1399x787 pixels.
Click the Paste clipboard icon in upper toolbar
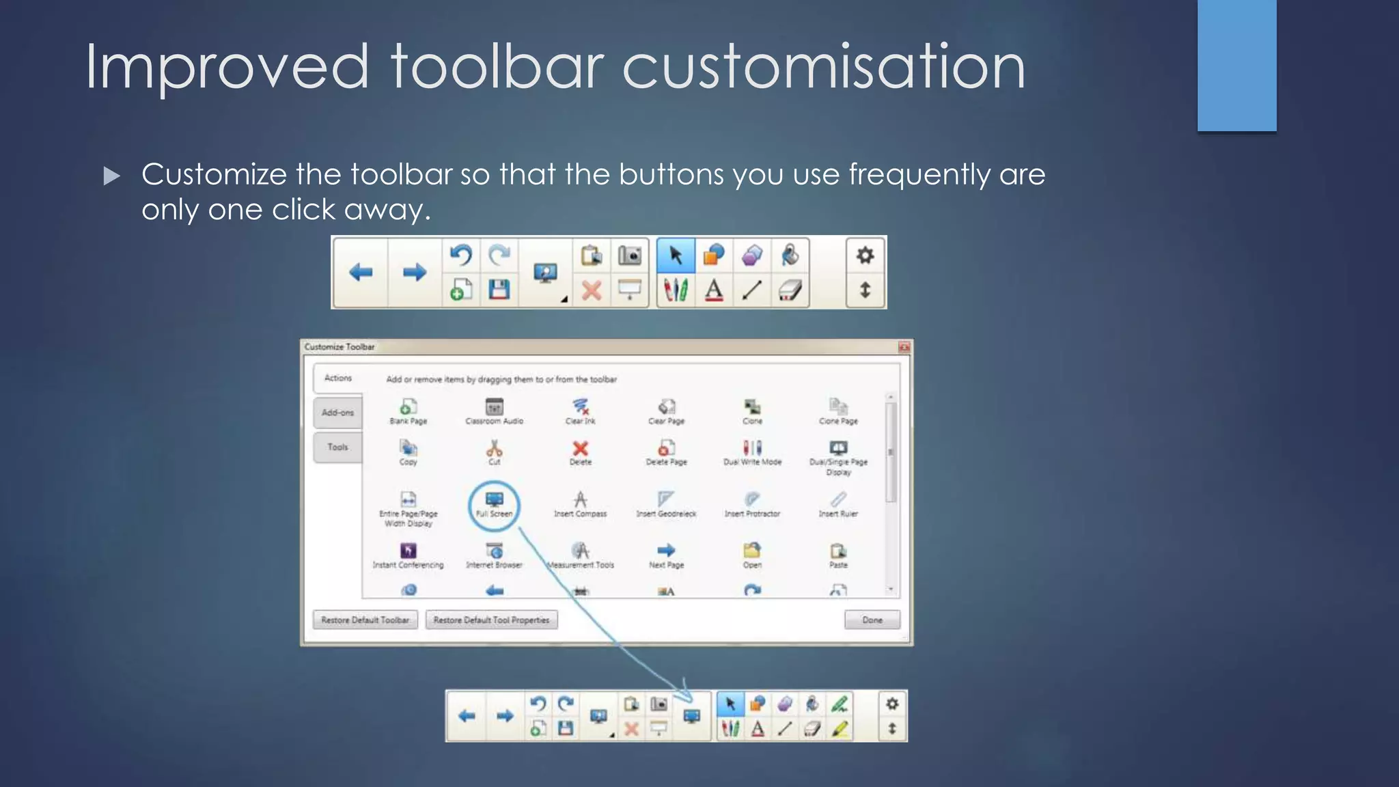click(592, 255)
